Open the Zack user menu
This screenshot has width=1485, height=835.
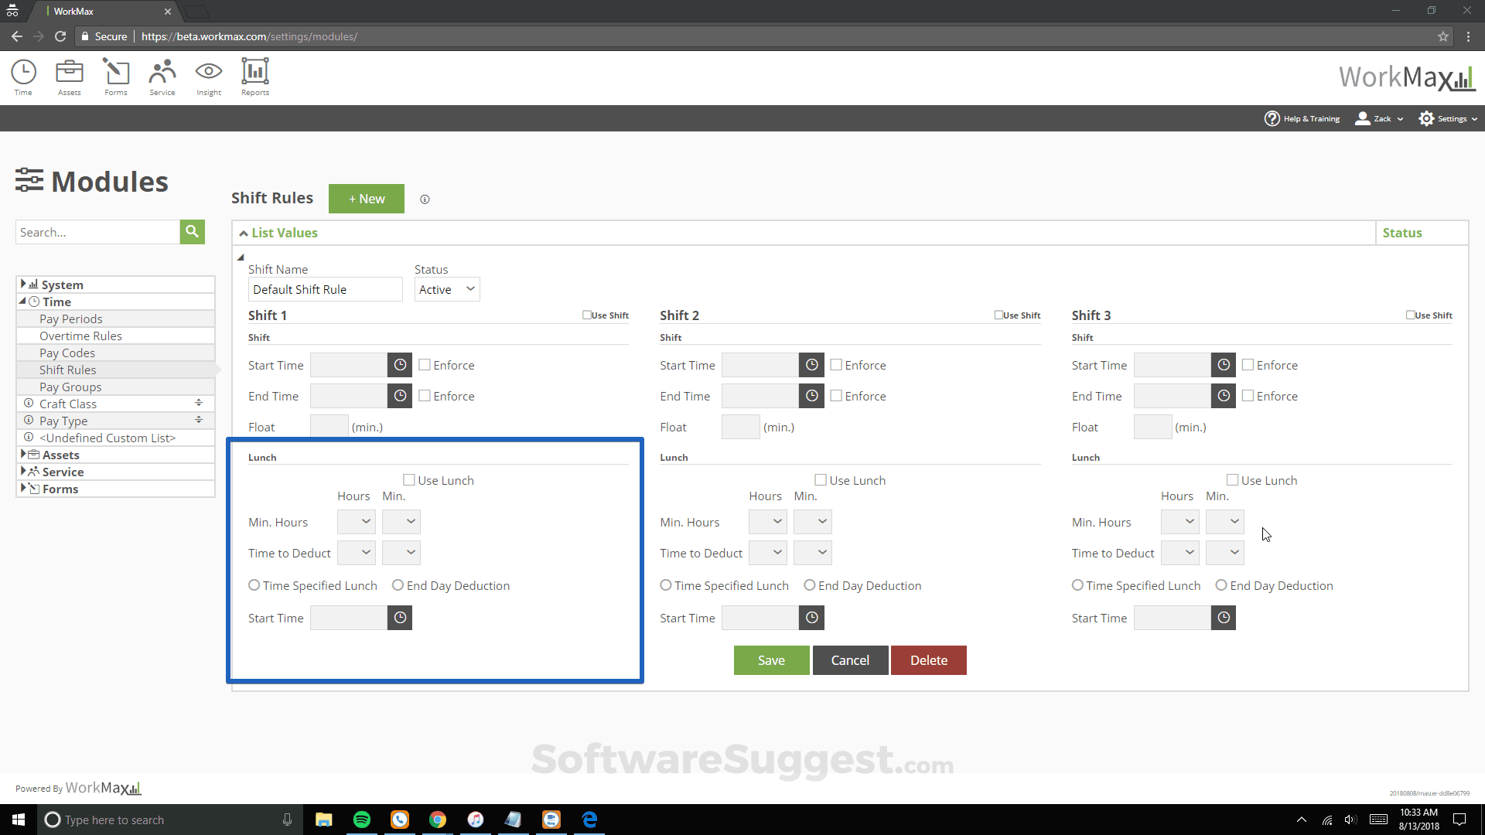1378,118
